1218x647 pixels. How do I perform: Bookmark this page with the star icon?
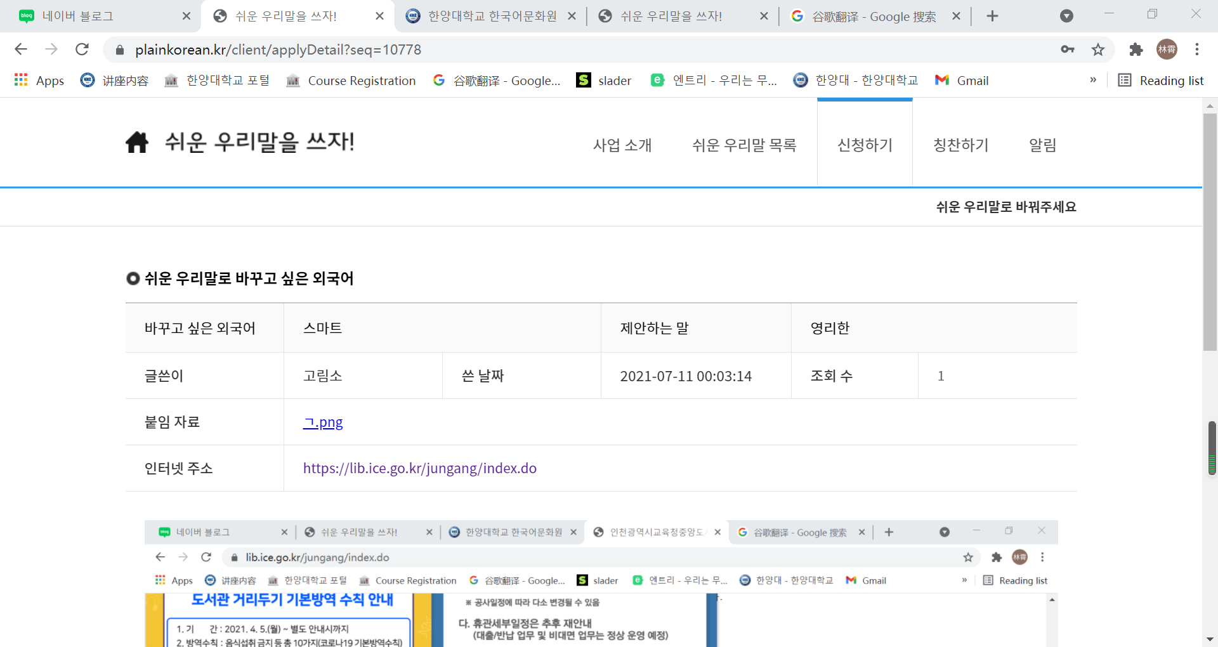1098,49
